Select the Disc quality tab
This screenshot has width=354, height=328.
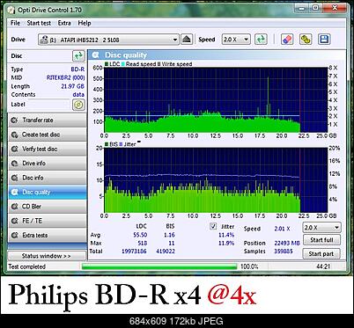pos(48,192)
